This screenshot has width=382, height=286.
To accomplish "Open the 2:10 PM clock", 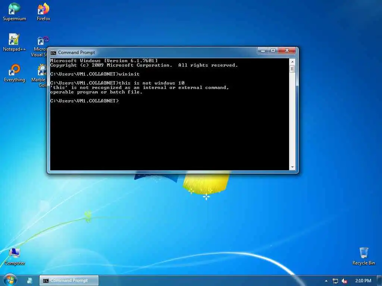I will 363,281.
